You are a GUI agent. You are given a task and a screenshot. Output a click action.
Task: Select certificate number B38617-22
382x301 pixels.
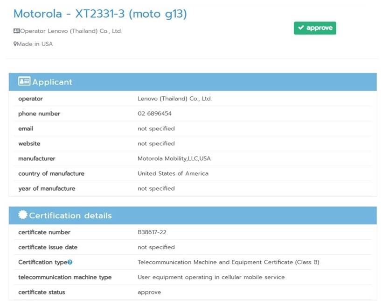click(x=152, y=232)
